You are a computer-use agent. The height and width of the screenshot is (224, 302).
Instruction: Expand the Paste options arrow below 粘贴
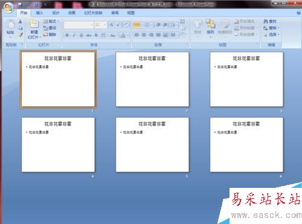coord(10,37)
